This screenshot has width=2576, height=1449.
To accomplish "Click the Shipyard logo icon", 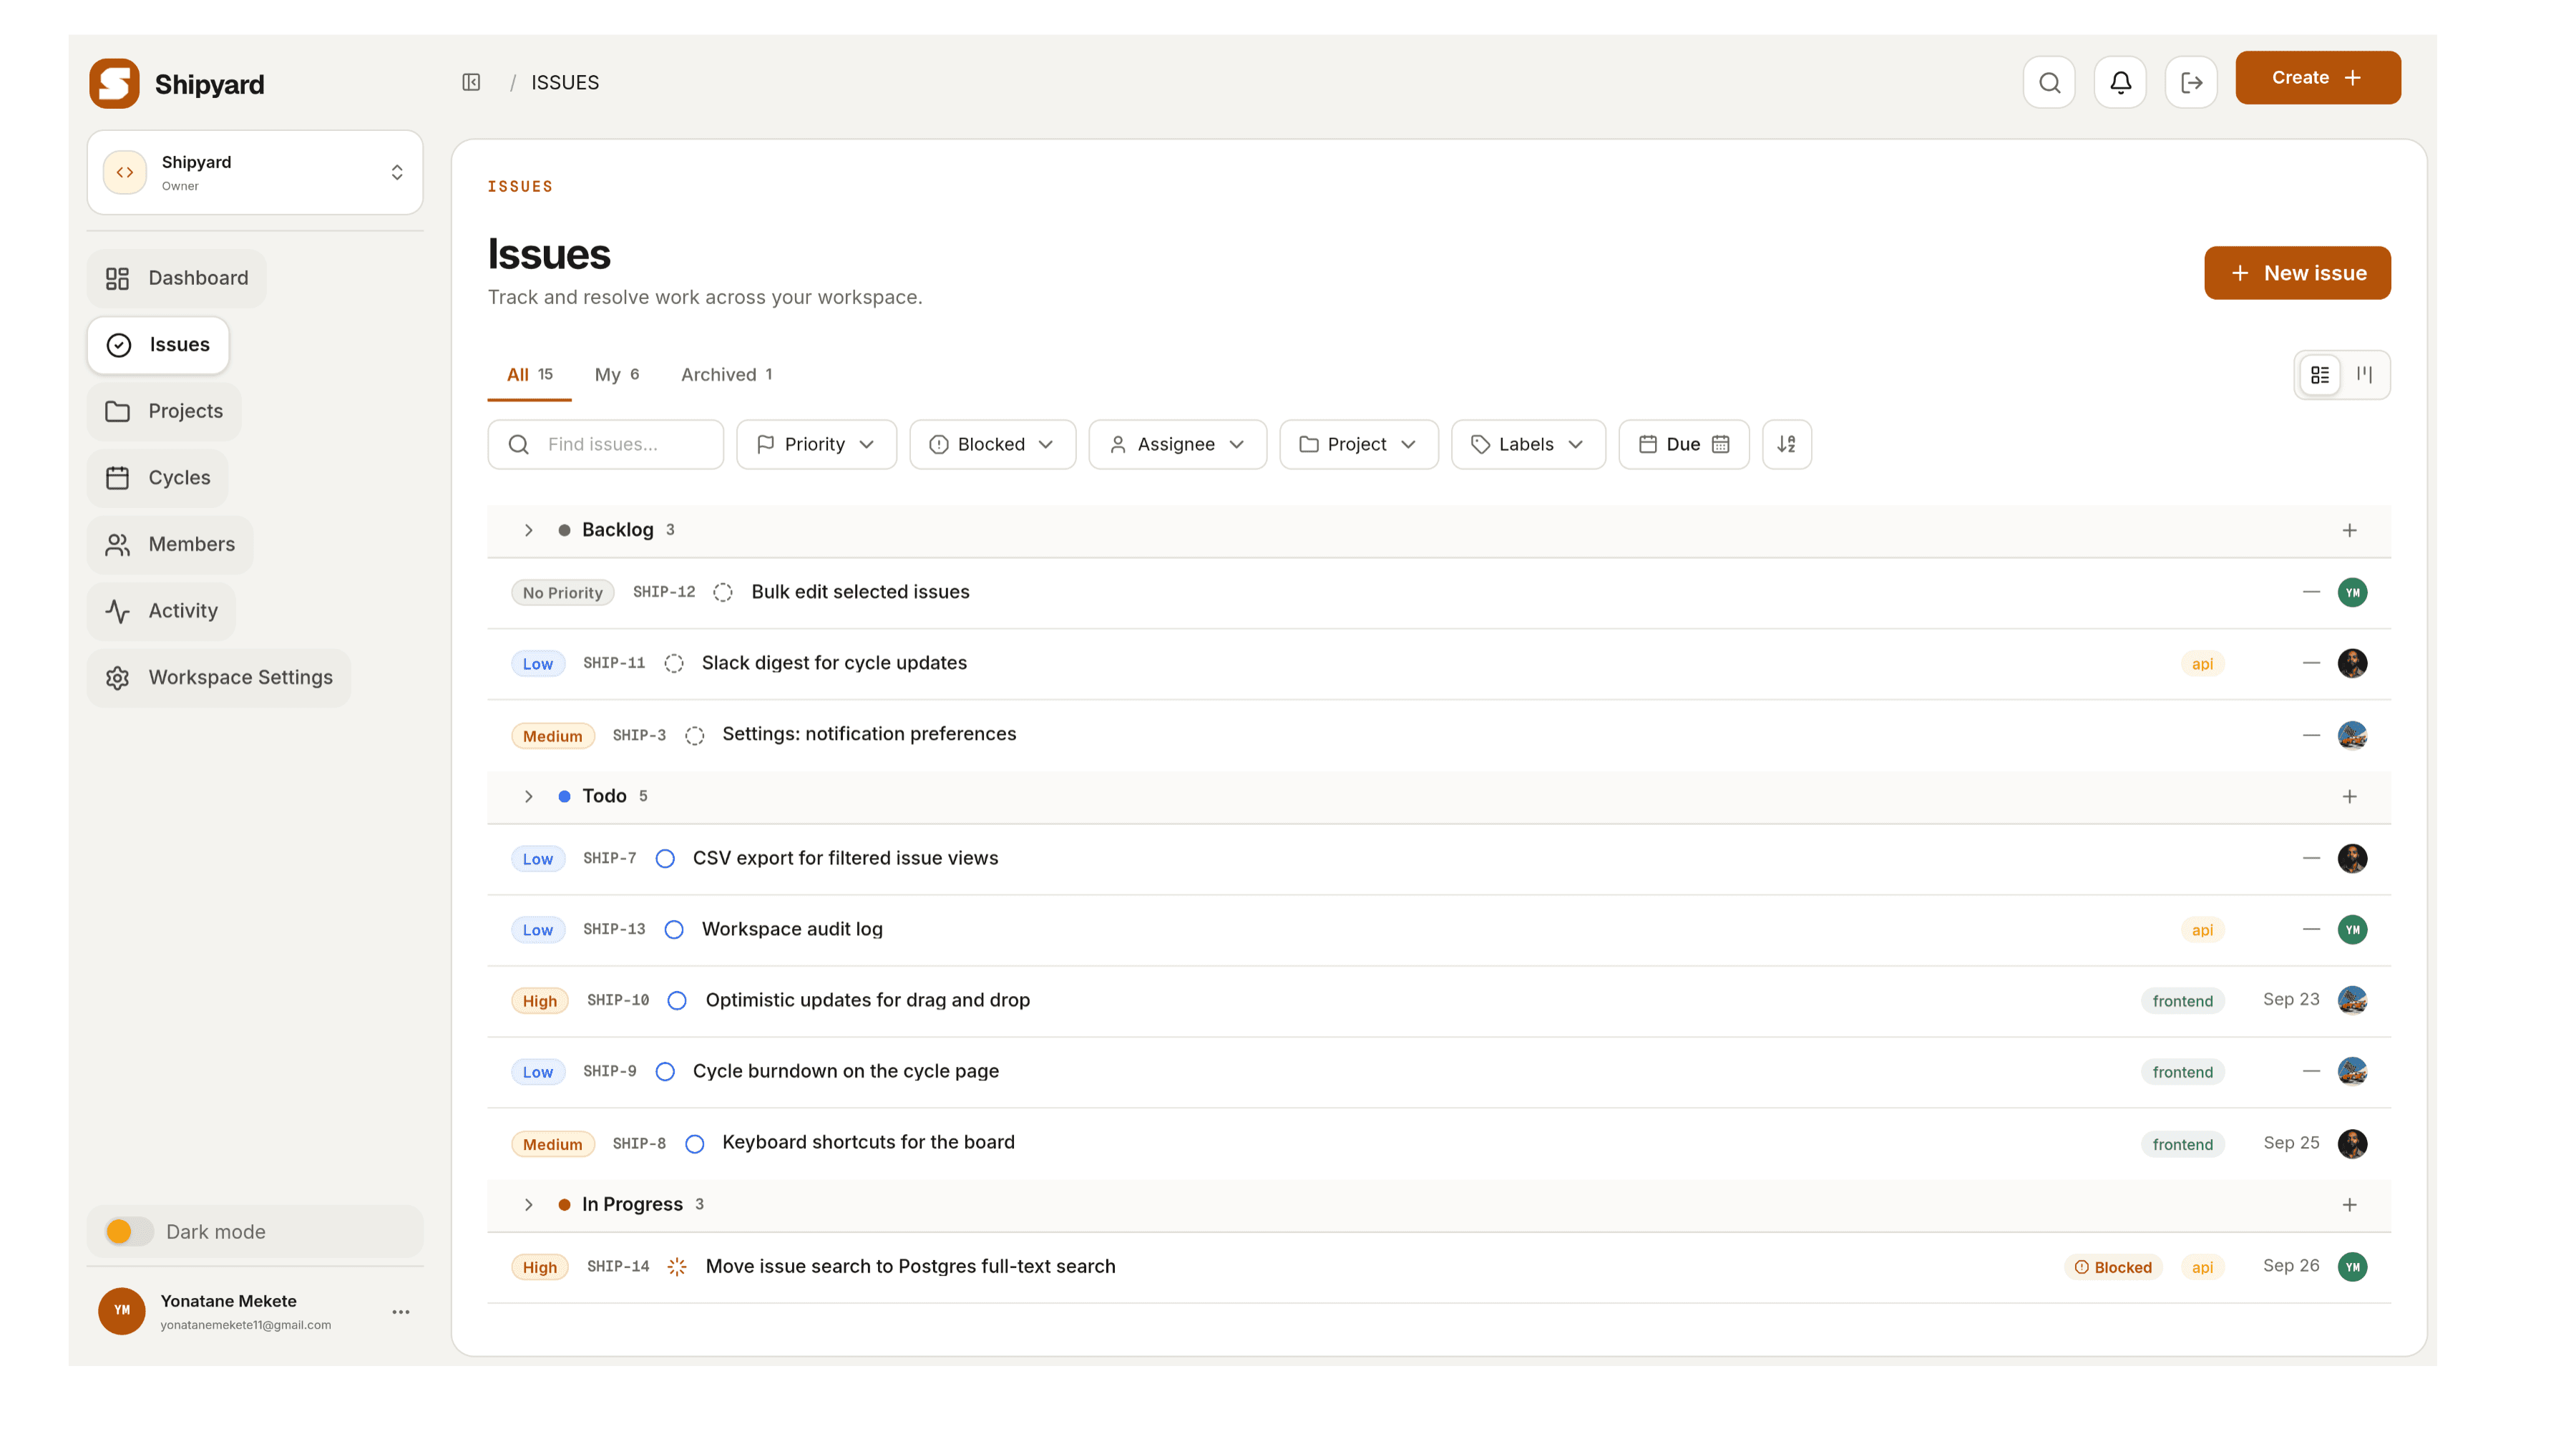I will click(x=114, y=83).
